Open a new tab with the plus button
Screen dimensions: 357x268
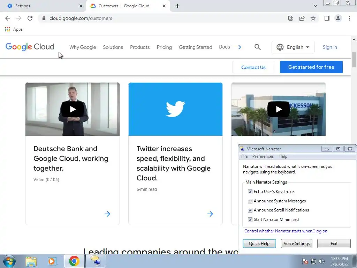pyautogui.click(x=177, y=6)
